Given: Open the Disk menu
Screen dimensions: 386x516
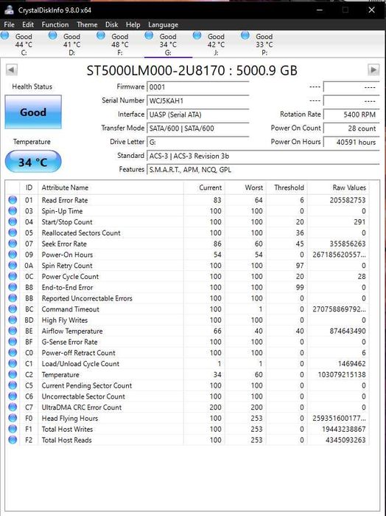Looking at the screenshot, I should pyautogui.click(x=112, y=24).
